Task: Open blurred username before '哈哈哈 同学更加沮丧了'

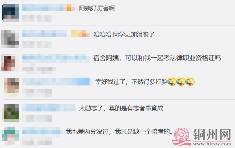Action: [x=45, y=33]
